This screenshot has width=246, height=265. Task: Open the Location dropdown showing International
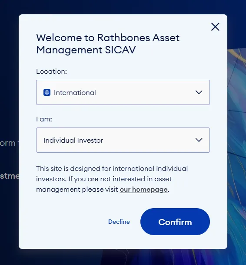pyautogui.click(x=123, y=92)
